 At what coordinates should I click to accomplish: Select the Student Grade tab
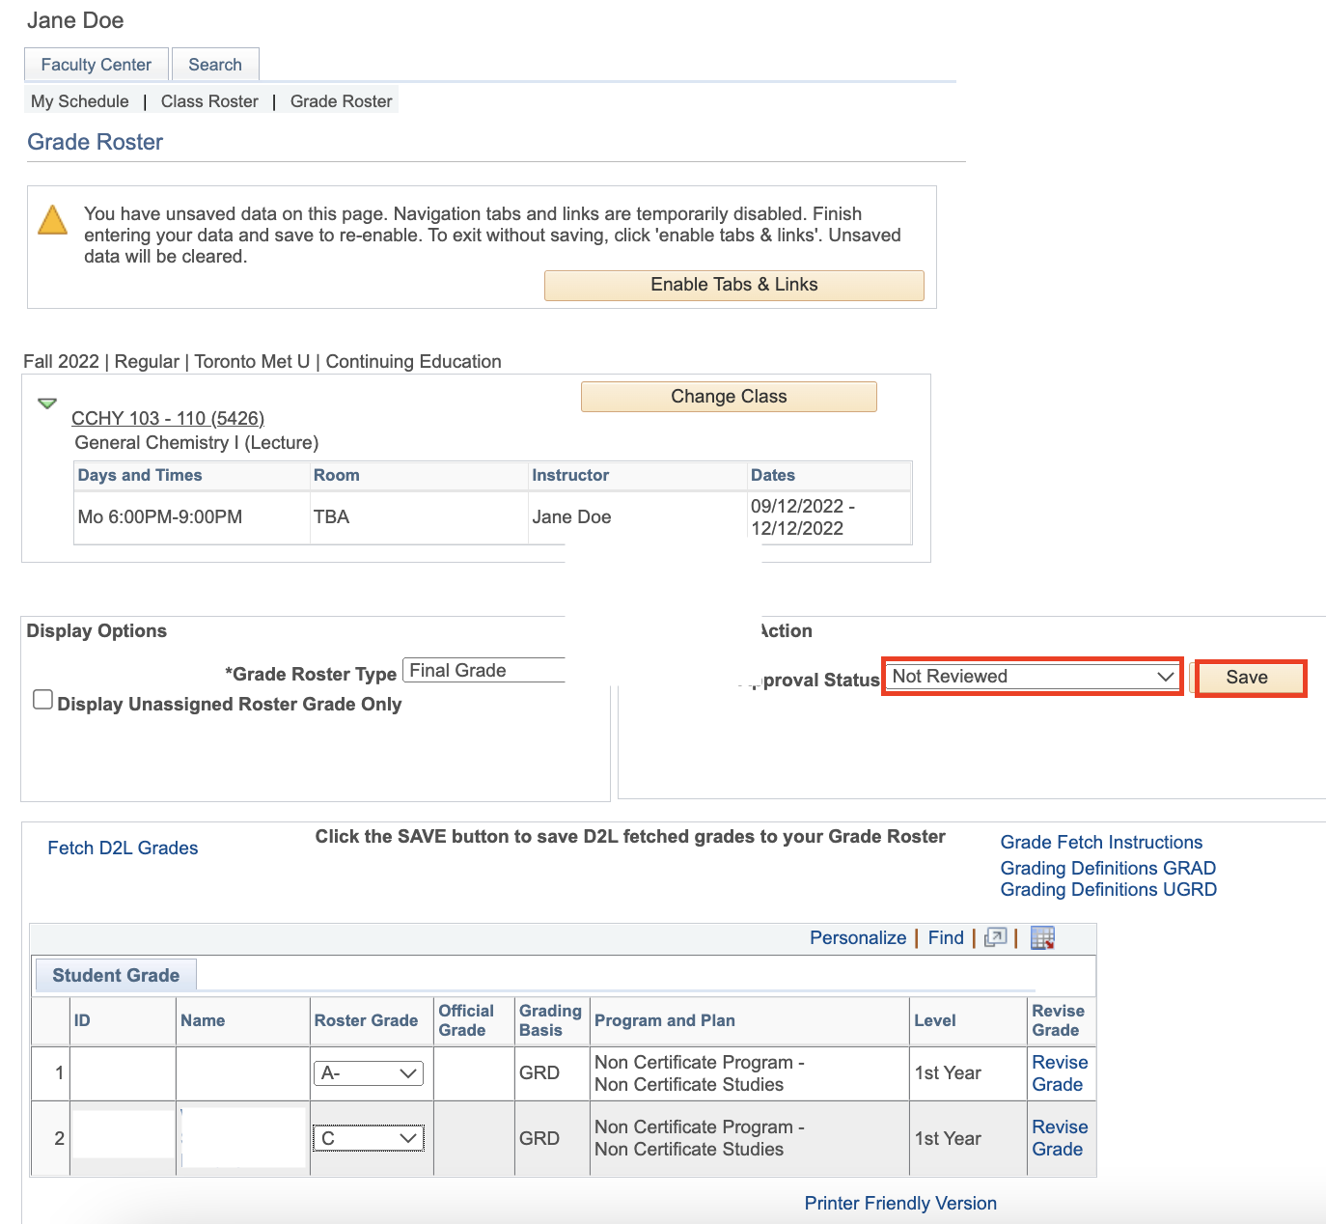tap(116, 975)
